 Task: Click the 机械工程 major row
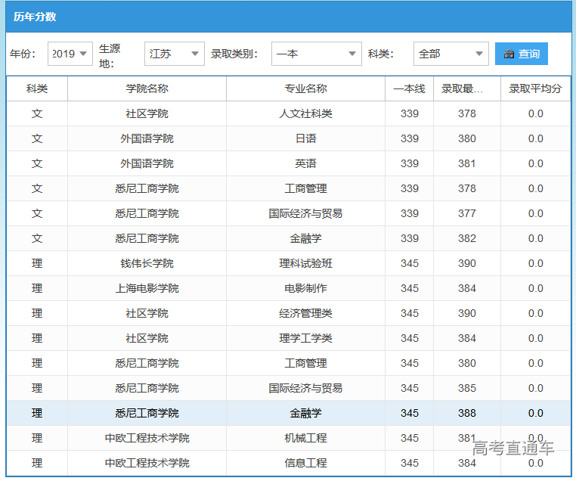(x=305, y=438)
